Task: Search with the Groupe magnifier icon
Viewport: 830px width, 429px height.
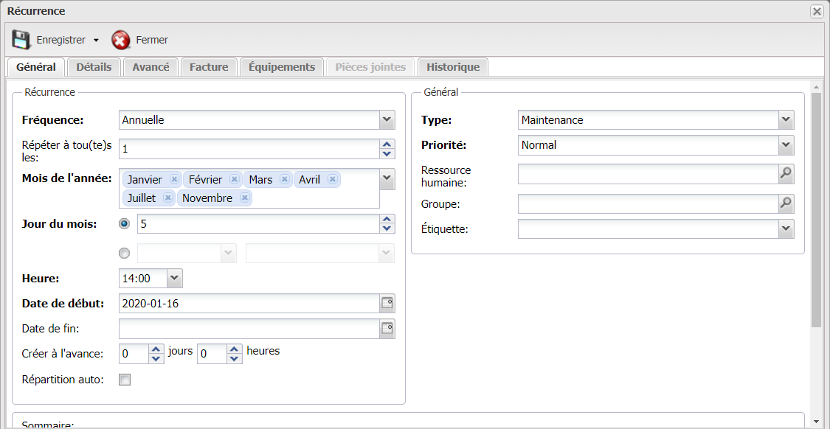Action: (786, 203)
